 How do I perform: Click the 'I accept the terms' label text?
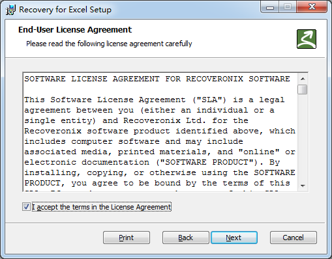[102, 207]
